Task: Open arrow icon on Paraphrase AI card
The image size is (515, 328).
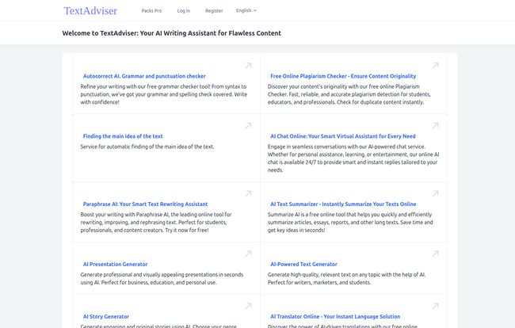Action: tap(248, 193)
